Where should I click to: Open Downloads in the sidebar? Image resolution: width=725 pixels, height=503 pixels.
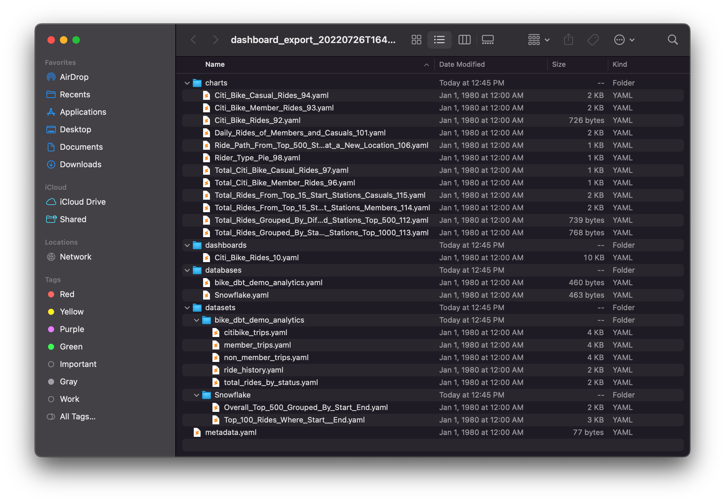80,164
